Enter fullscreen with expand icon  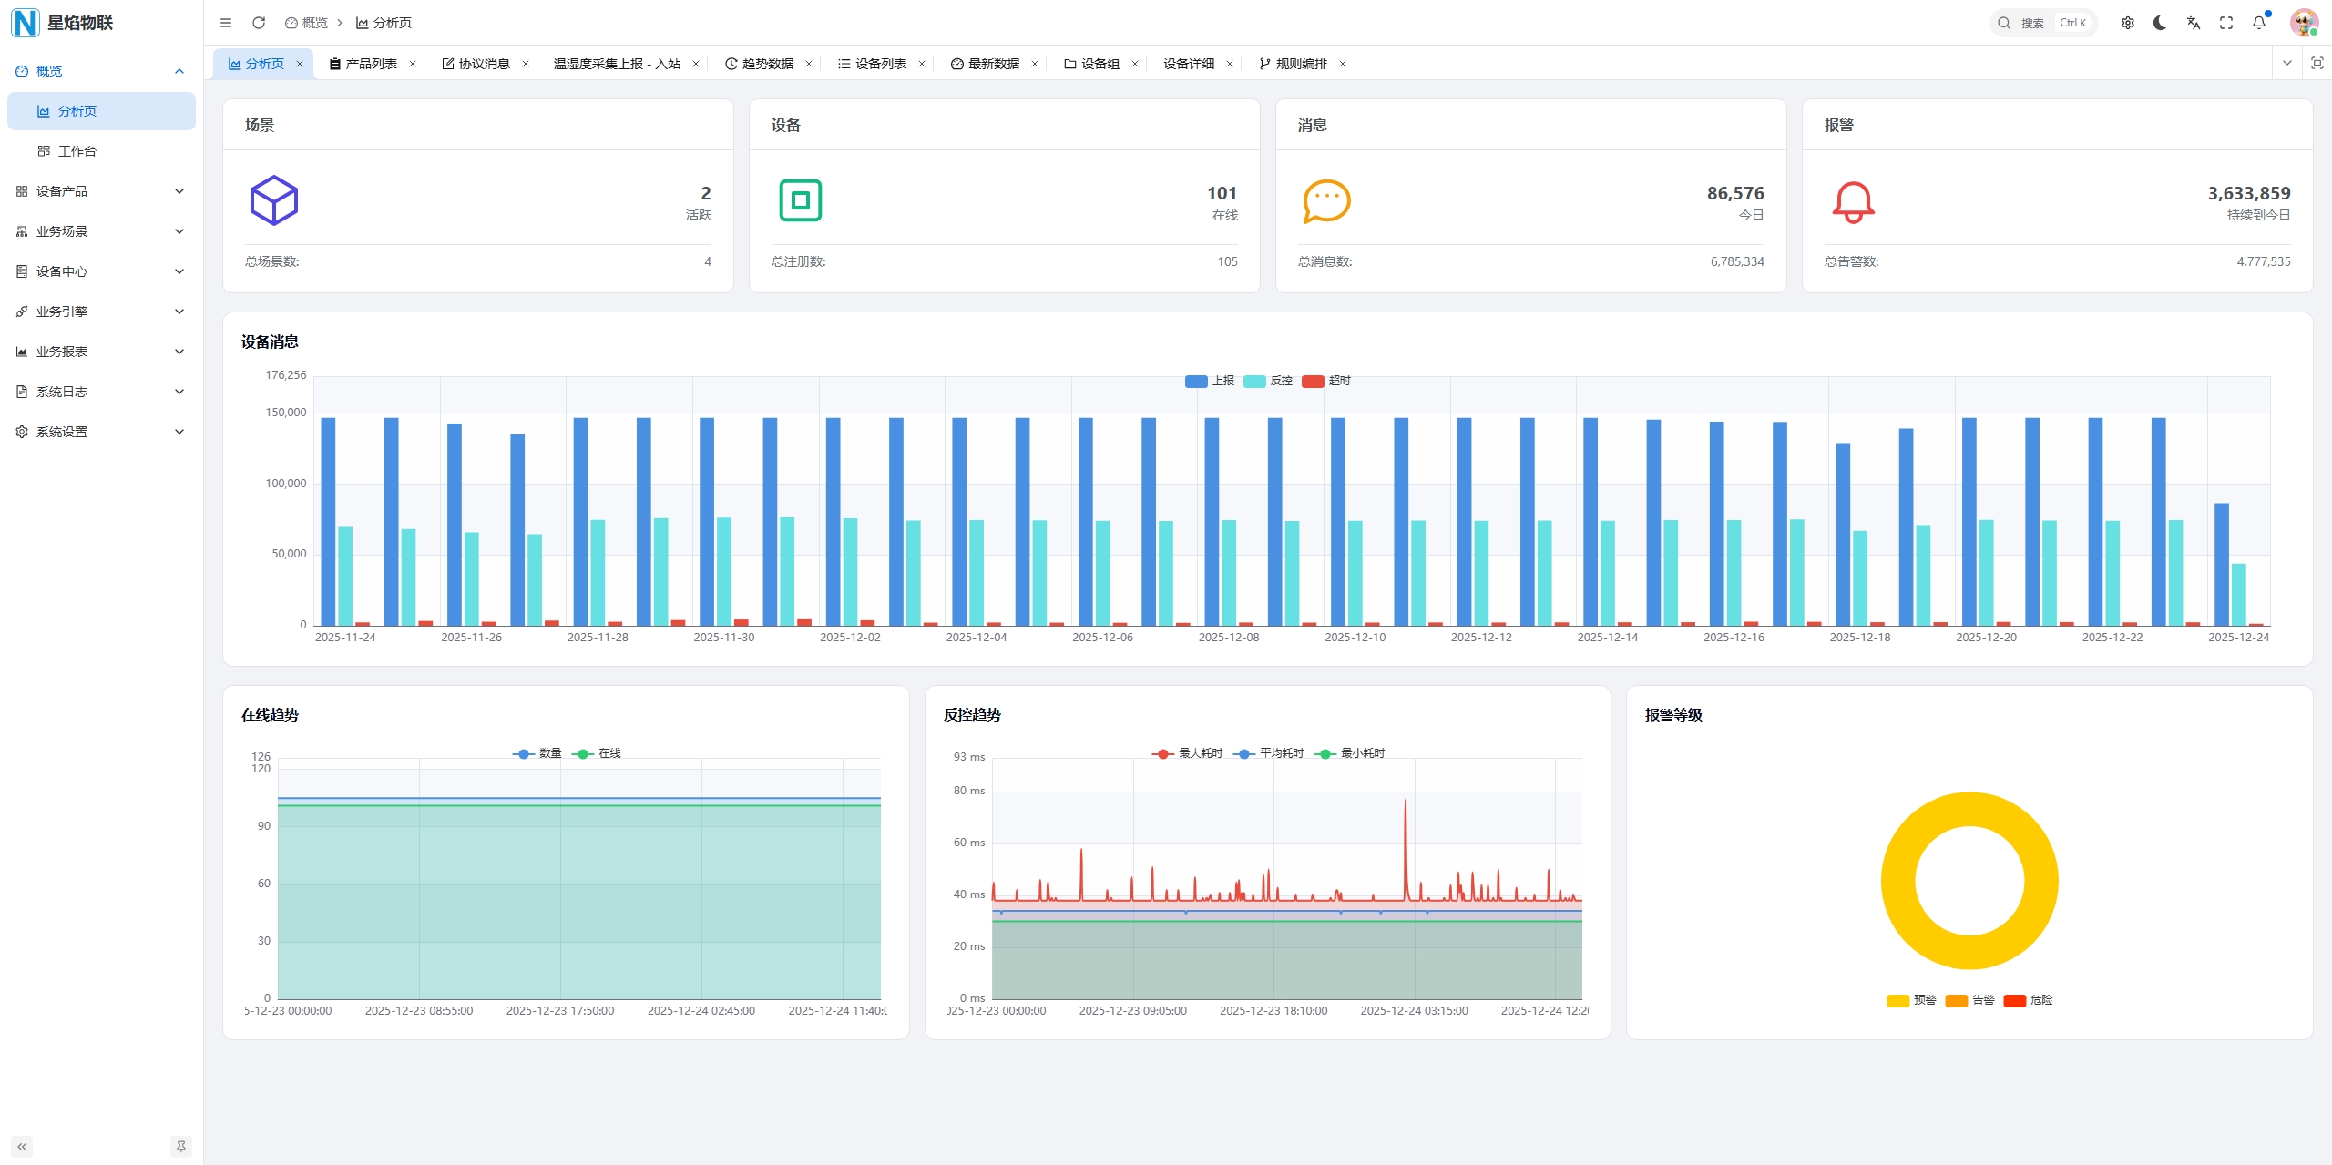2225,23
